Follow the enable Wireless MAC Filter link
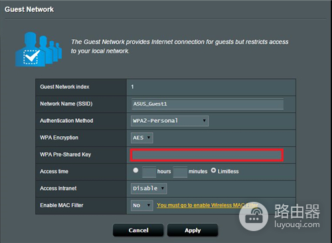 207,205
